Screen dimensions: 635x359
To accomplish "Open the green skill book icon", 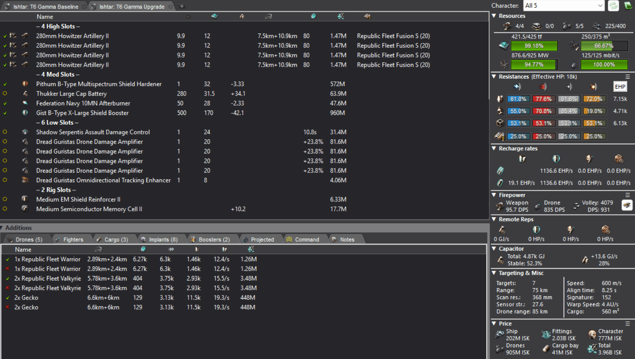I will (628, 6).
